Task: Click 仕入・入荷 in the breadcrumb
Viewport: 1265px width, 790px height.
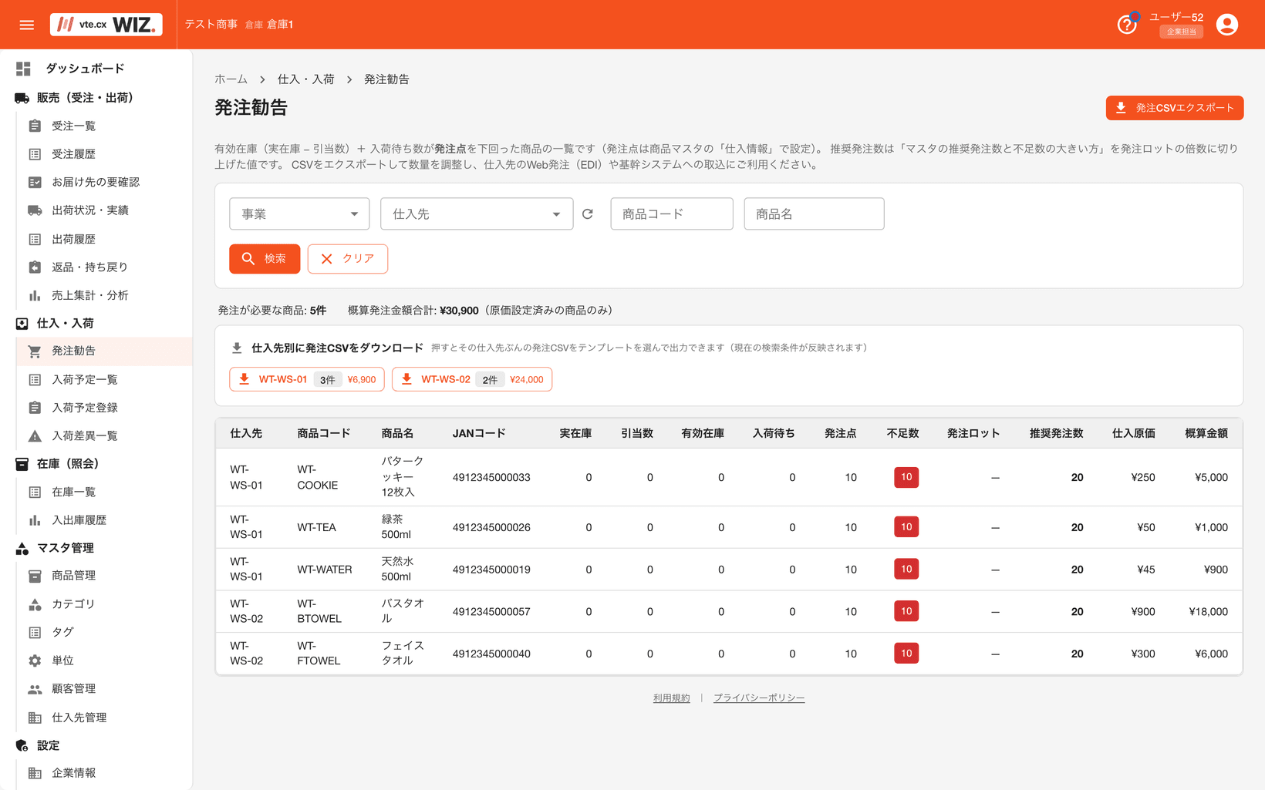Action: [x=305, y=79]
